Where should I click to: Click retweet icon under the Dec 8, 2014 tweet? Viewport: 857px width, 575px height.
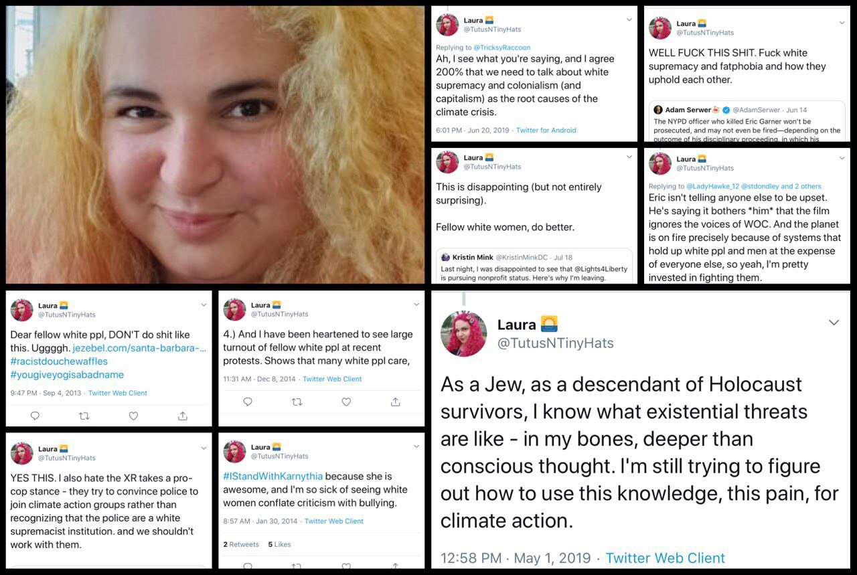click(297, 402)
